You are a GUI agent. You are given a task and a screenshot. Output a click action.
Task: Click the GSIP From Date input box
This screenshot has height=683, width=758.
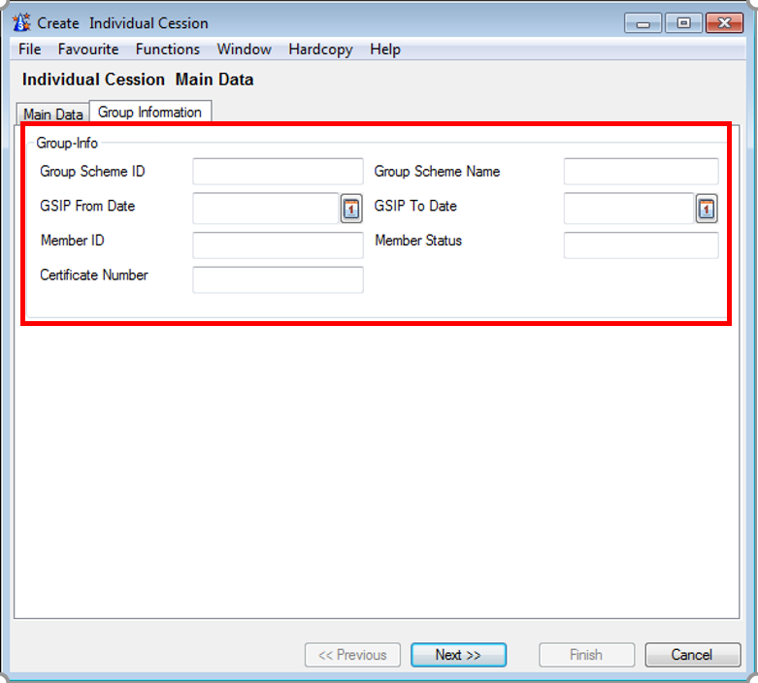265,209
